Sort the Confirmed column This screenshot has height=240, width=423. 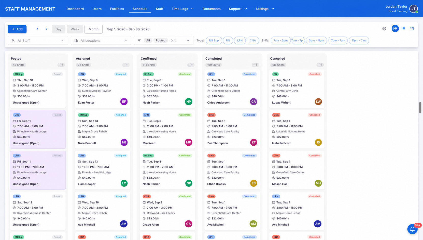tap(191, 65)
